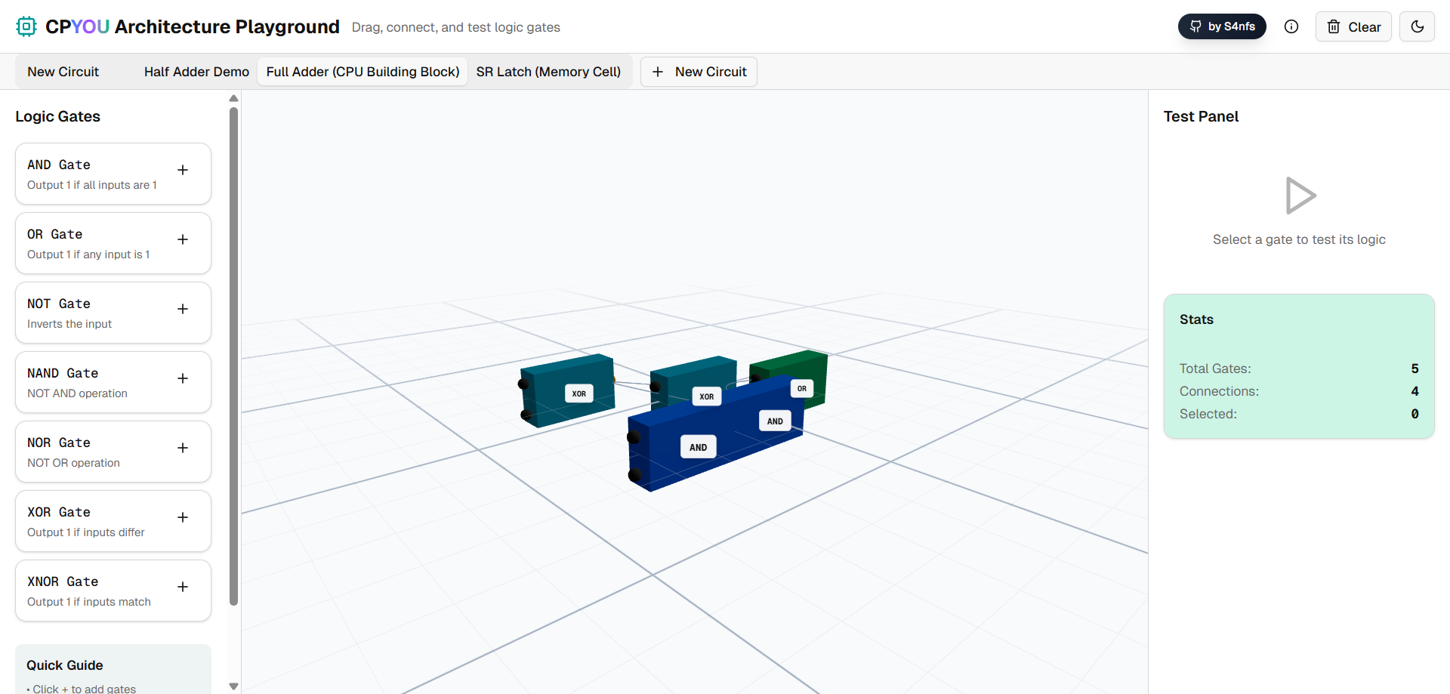Screen dimensions: 1450x694
Task: Open SR Latch (Memory Cell) tab
Action: point(548,72)
